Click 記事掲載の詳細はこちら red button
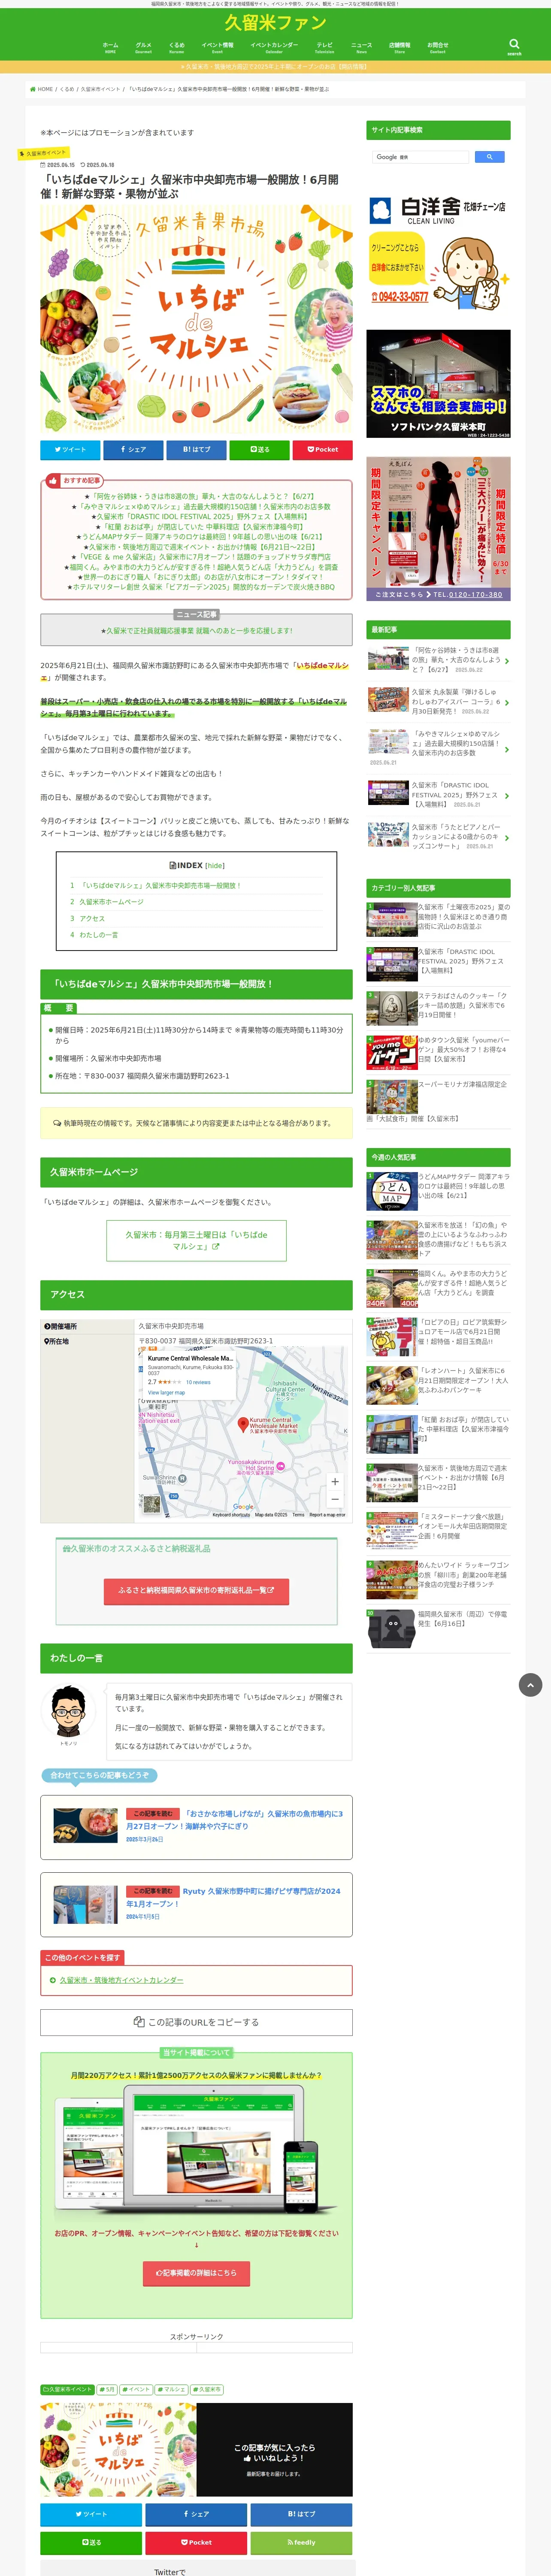The image size is (551, 2576). click(x=196, y=2273)
